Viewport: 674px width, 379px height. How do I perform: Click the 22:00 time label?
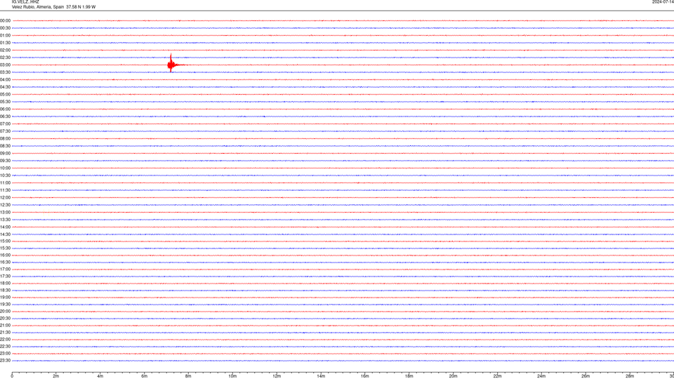point(5,340)
